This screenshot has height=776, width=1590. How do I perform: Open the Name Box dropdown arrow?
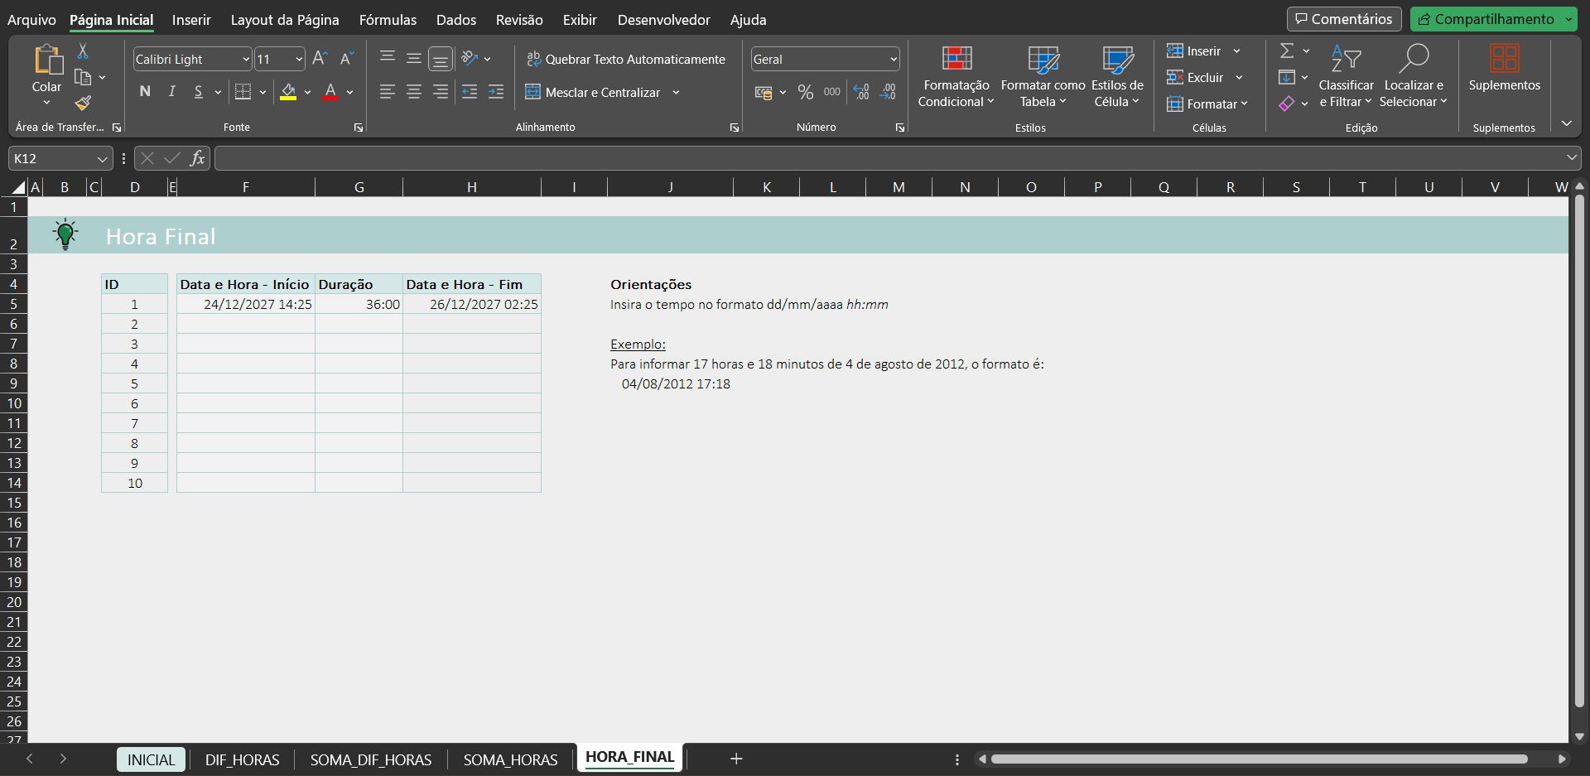(102, 158)
